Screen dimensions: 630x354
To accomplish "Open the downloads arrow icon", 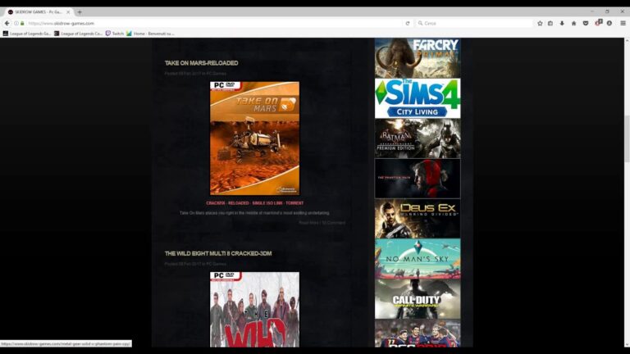I will [x=562, y=23].
